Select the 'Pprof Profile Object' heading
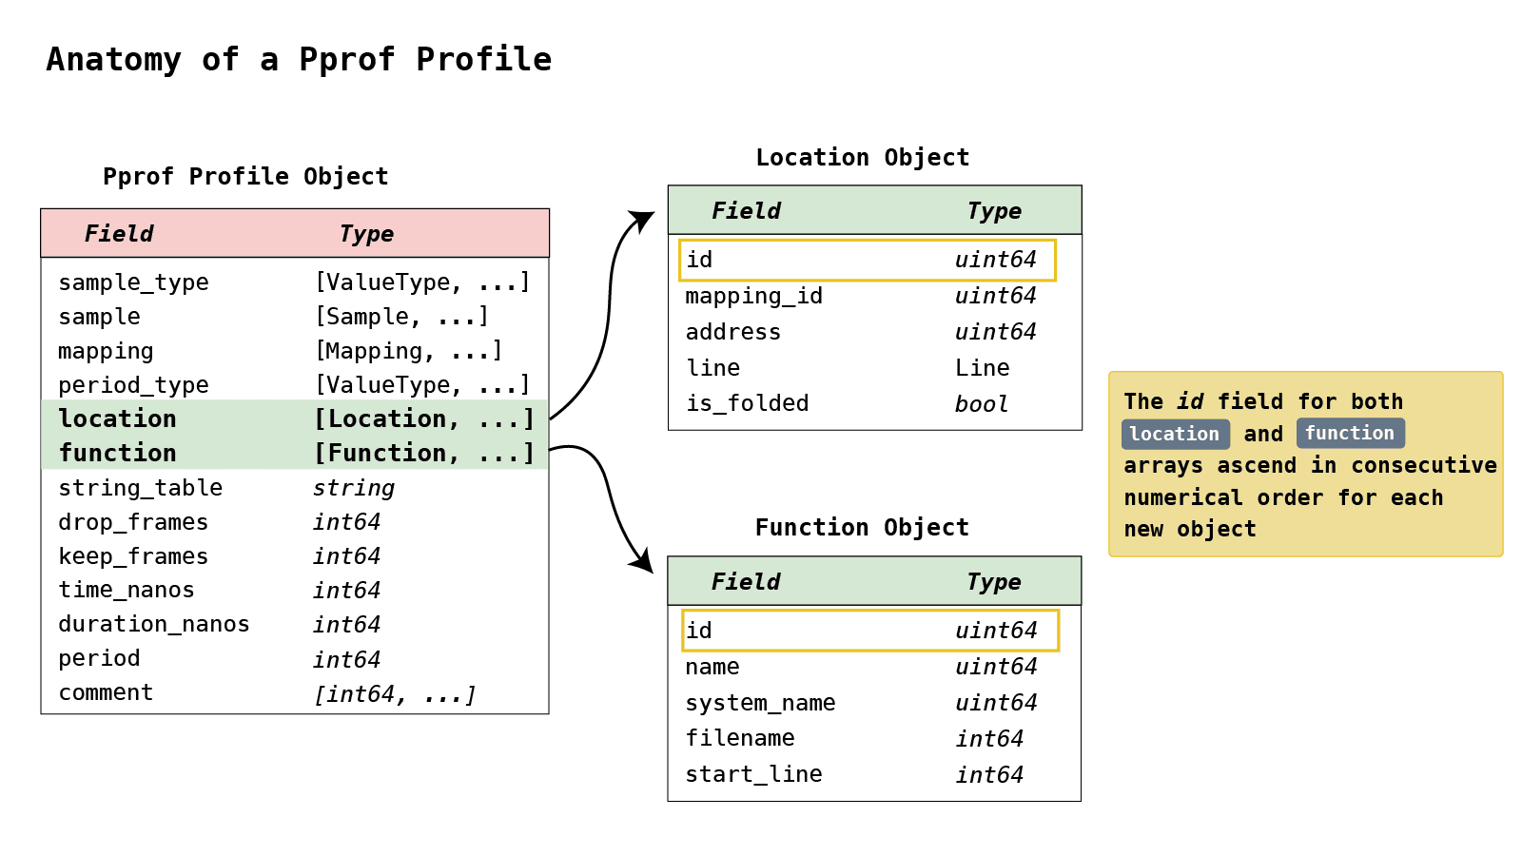 [245, 177]
